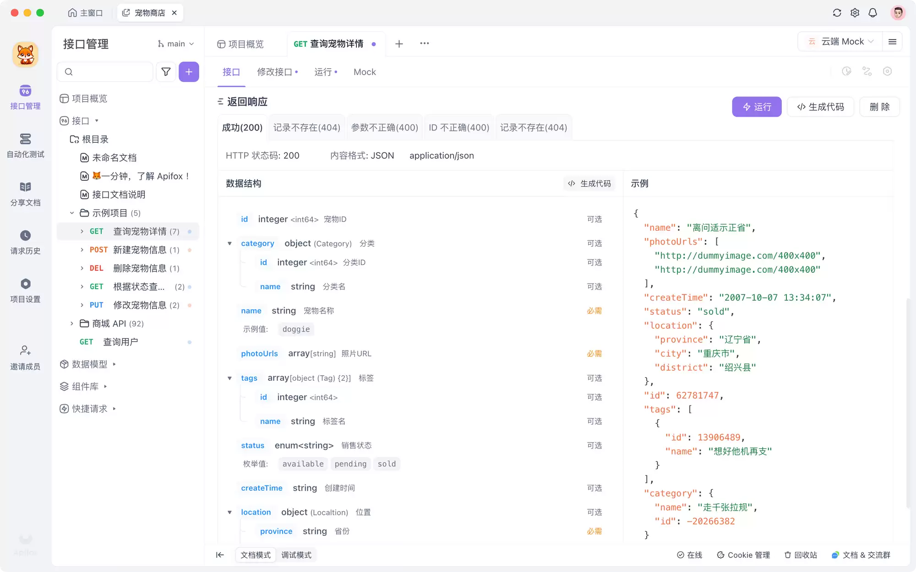
Task: Collapse the tags array field
Action: click(230, 378)
